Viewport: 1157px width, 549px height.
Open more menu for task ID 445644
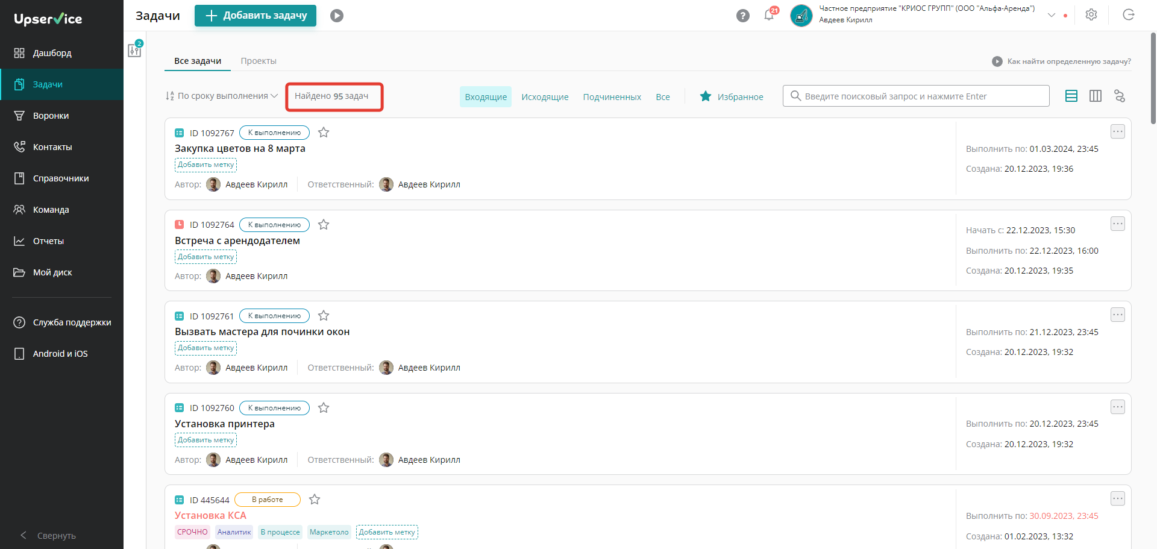pyautogui.click(x=1118, y=498)
